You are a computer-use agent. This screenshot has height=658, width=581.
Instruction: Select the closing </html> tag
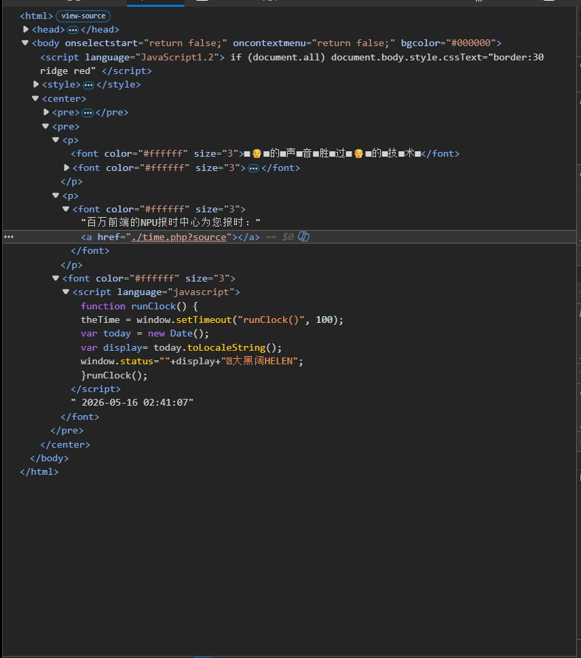pyautogui.click(x=39, y=472)
